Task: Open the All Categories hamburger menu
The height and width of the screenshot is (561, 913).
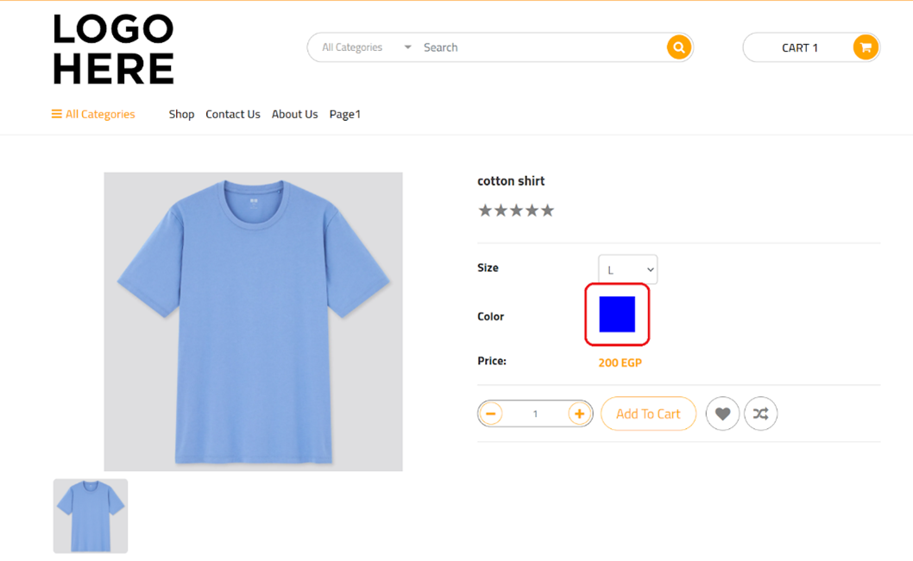Action: point(93,114)
